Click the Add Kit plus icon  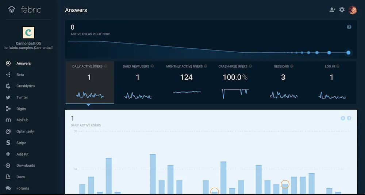(x=8, y=154)
